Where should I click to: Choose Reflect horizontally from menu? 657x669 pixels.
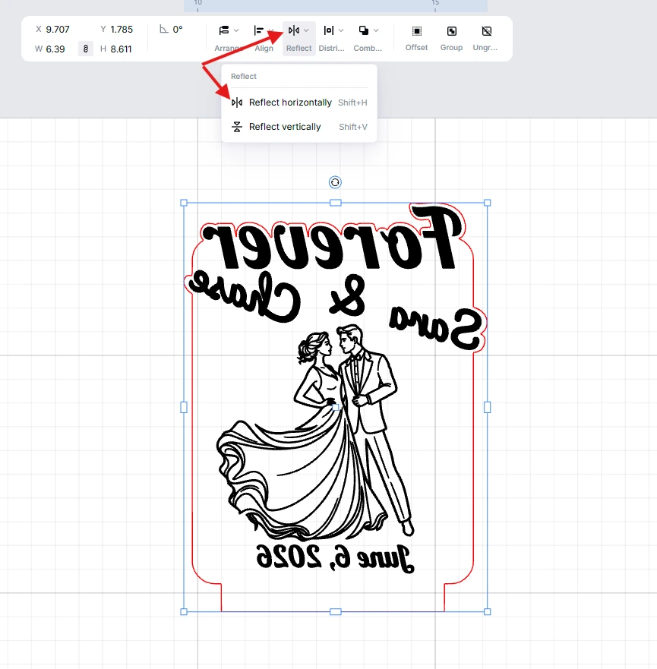(299, 103)
